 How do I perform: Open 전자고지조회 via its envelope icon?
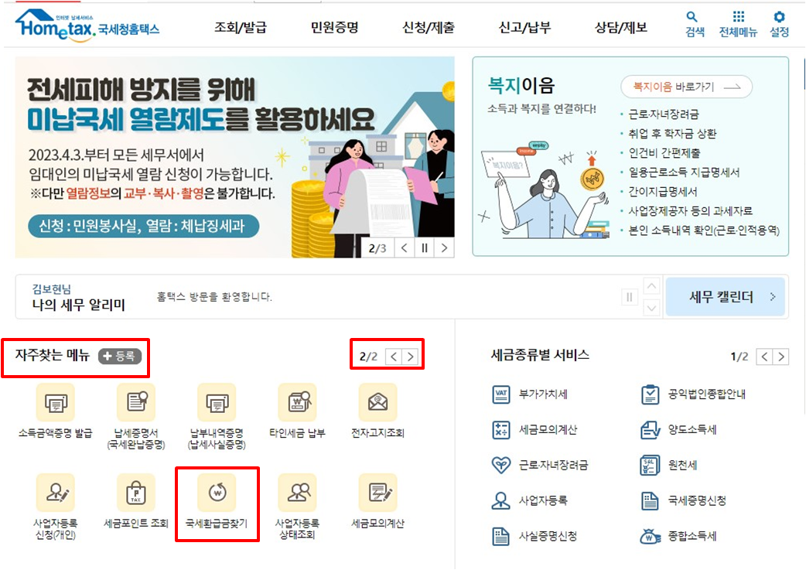[377, 404]
